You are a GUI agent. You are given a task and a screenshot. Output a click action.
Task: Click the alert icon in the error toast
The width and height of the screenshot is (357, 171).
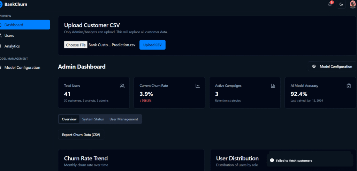[272, 161]
